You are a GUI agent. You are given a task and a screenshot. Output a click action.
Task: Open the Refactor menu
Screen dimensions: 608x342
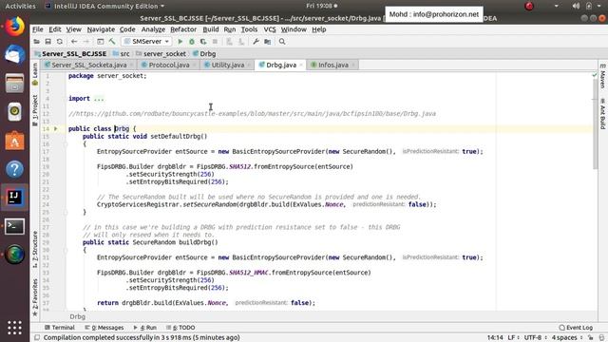pyautogui.click(x=183, y=29)
